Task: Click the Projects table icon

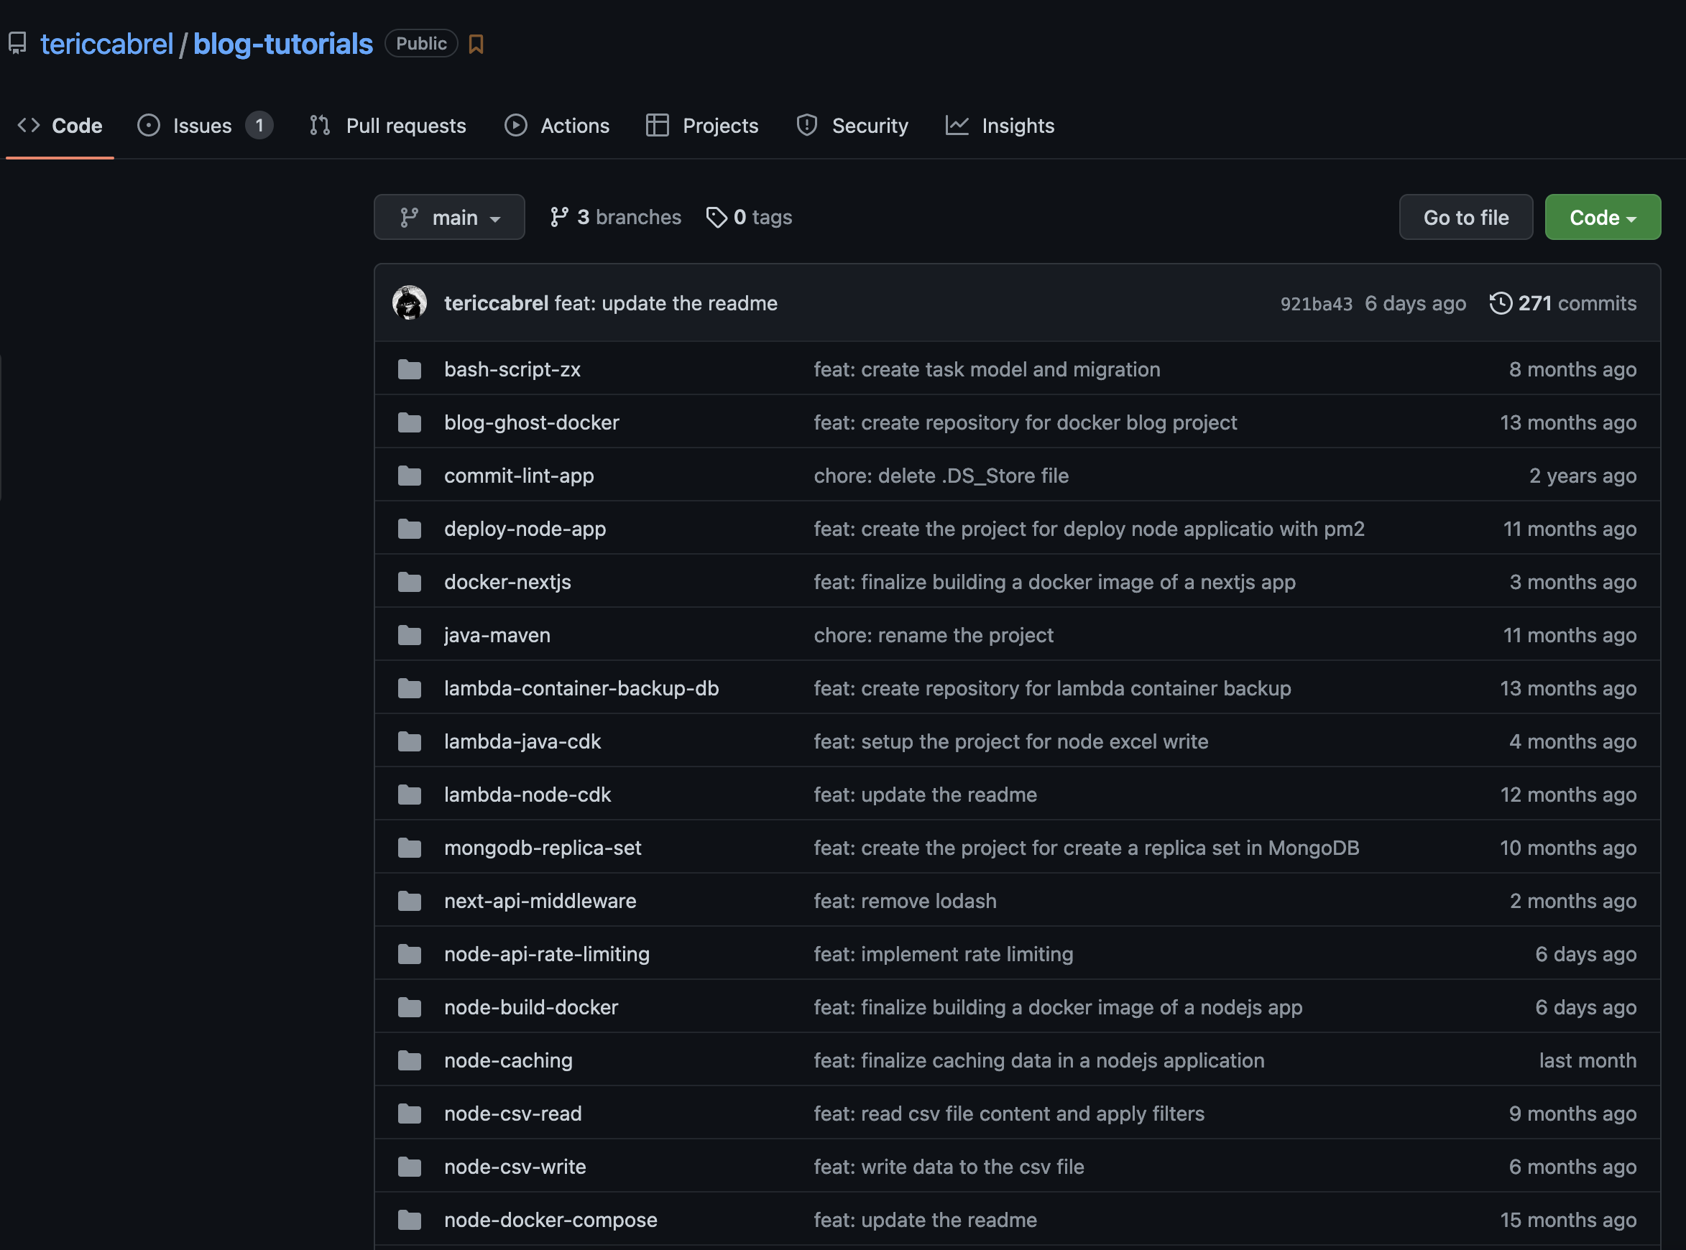Action: (658, 126)
